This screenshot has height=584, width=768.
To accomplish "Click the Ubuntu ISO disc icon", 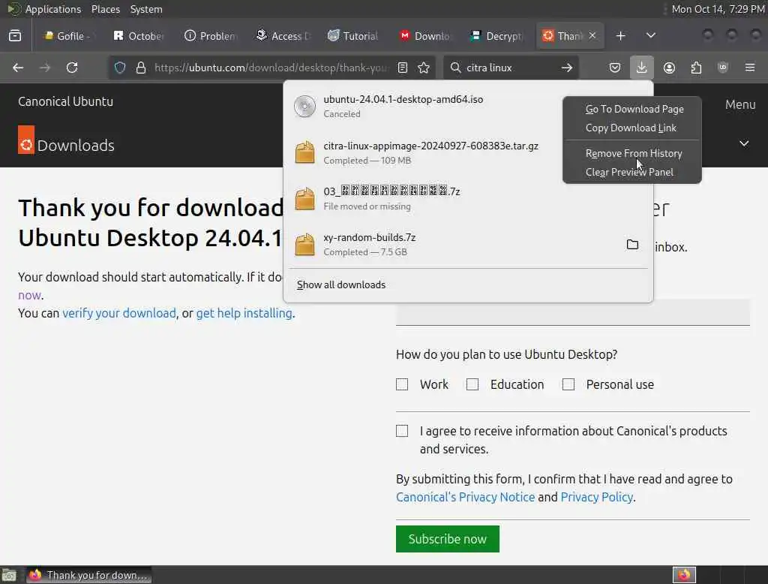I will (304, 106).
